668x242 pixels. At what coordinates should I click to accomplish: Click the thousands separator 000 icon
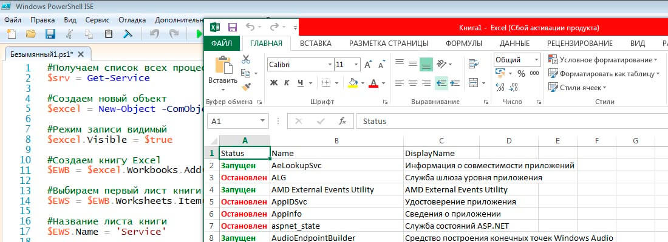pos(534,73)
